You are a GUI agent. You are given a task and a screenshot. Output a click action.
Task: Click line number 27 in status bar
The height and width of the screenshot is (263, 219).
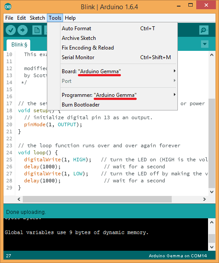pos(8,256)
